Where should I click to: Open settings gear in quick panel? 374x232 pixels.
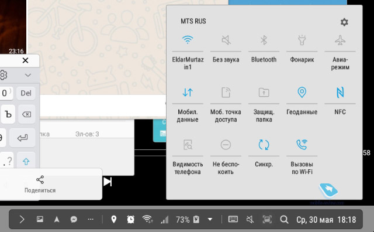pyautogui.click(x=344, y=22)
